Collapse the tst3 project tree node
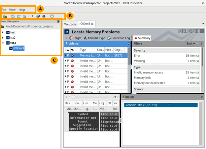The image size is (206, 149). point(3,43)
